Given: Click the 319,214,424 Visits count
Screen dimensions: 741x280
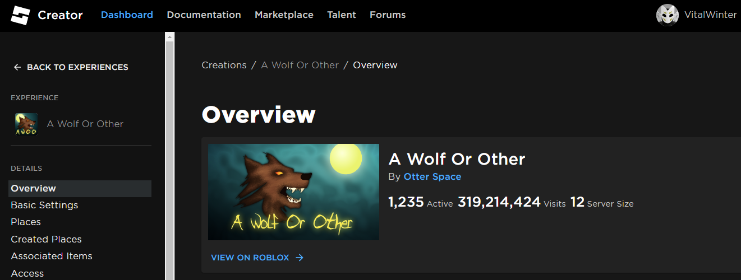Looking at the screenshot, I should point(512,202).
